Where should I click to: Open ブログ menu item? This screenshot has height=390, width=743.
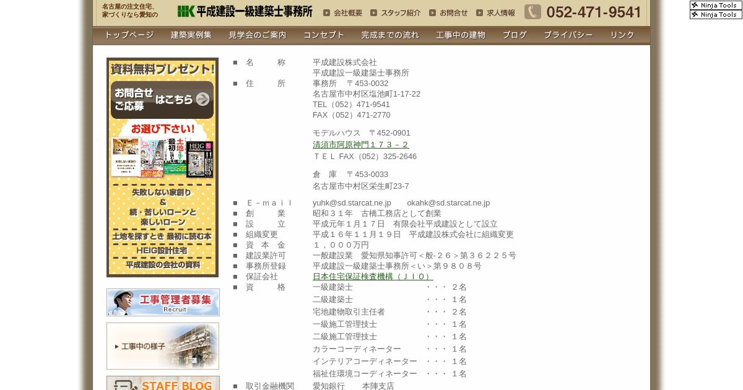point(515,35)
